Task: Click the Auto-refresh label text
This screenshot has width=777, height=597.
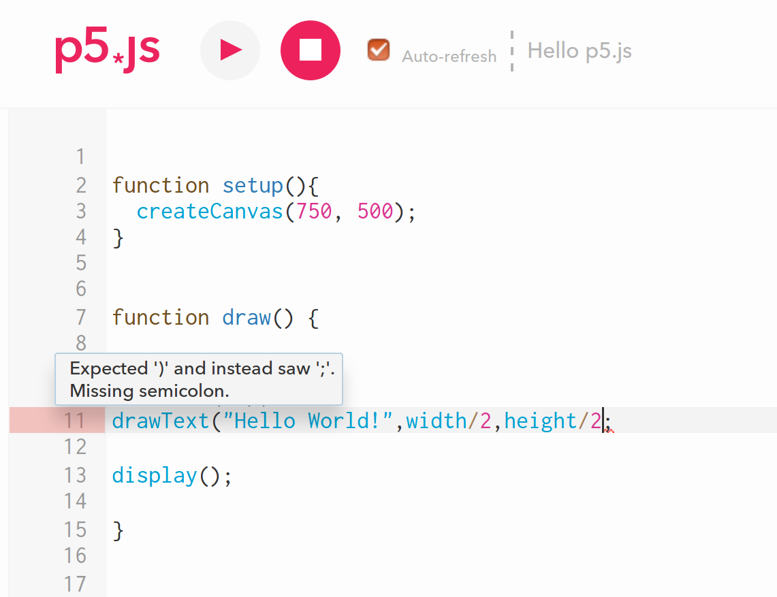Action: 449,57
